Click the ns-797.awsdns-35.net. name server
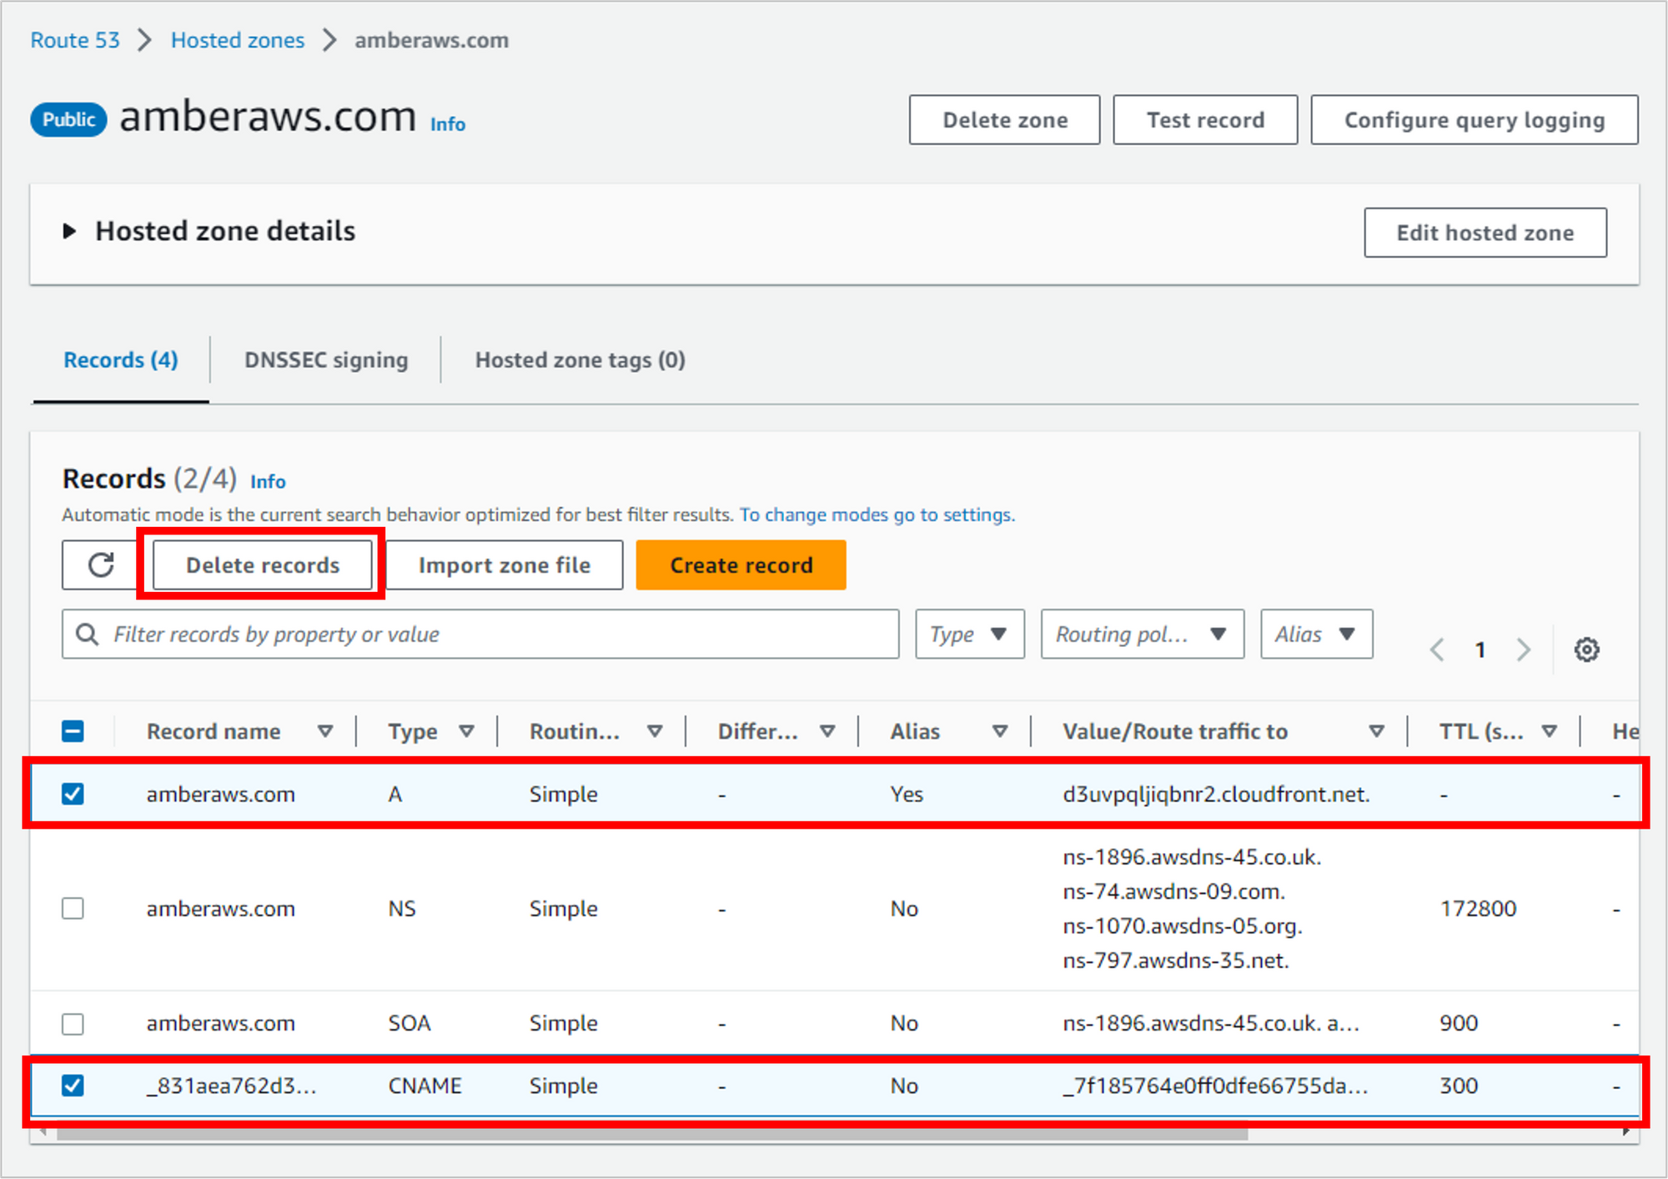Screen dimensions: 1668x1179 click(1176, 961)
